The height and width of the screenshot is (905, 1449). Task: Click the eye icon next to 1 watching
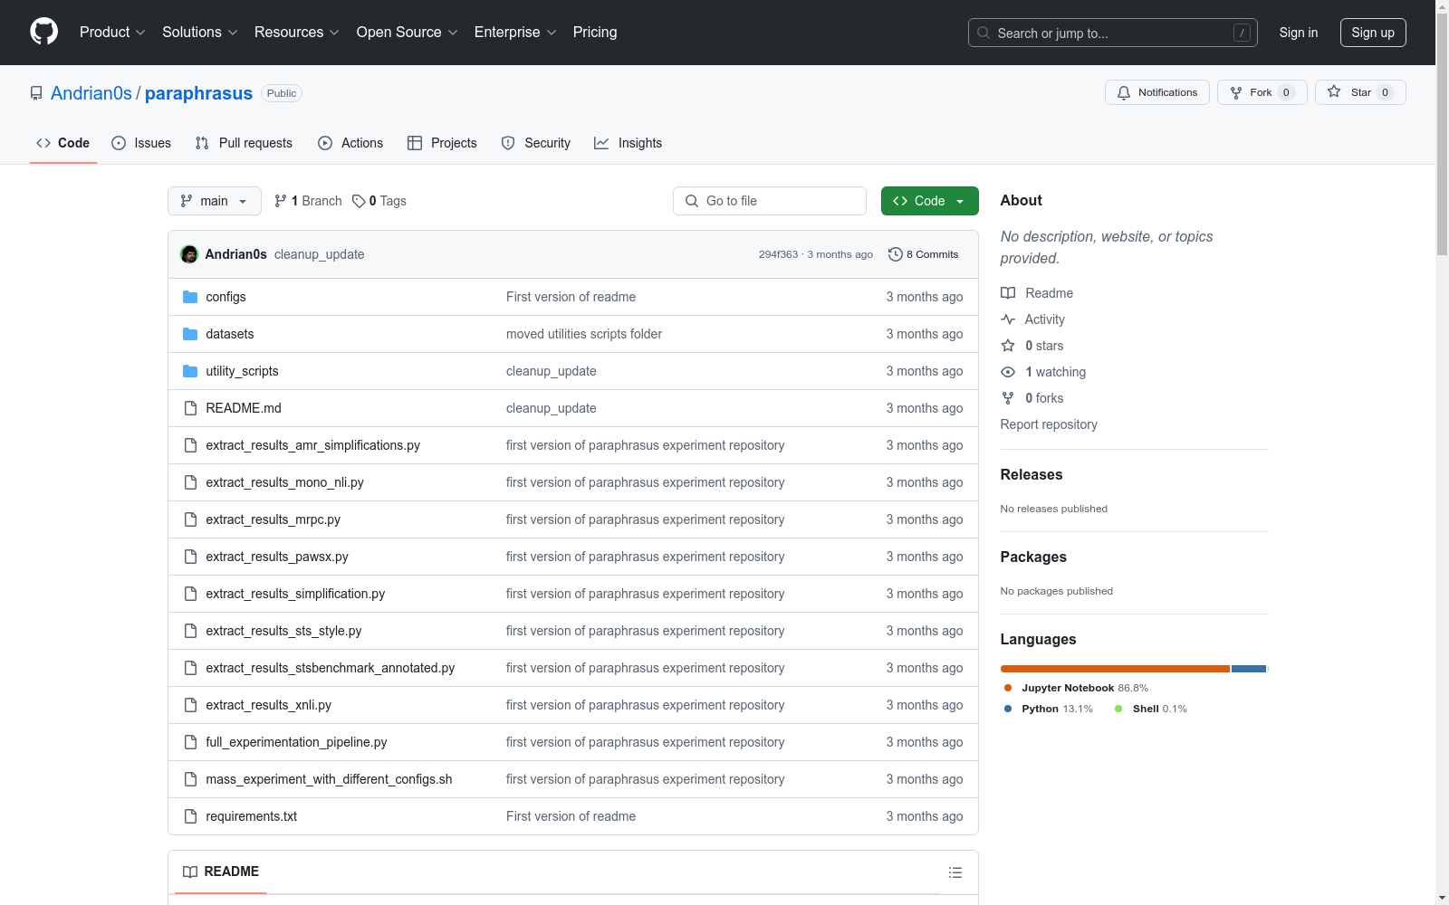tap(1008, 372)
